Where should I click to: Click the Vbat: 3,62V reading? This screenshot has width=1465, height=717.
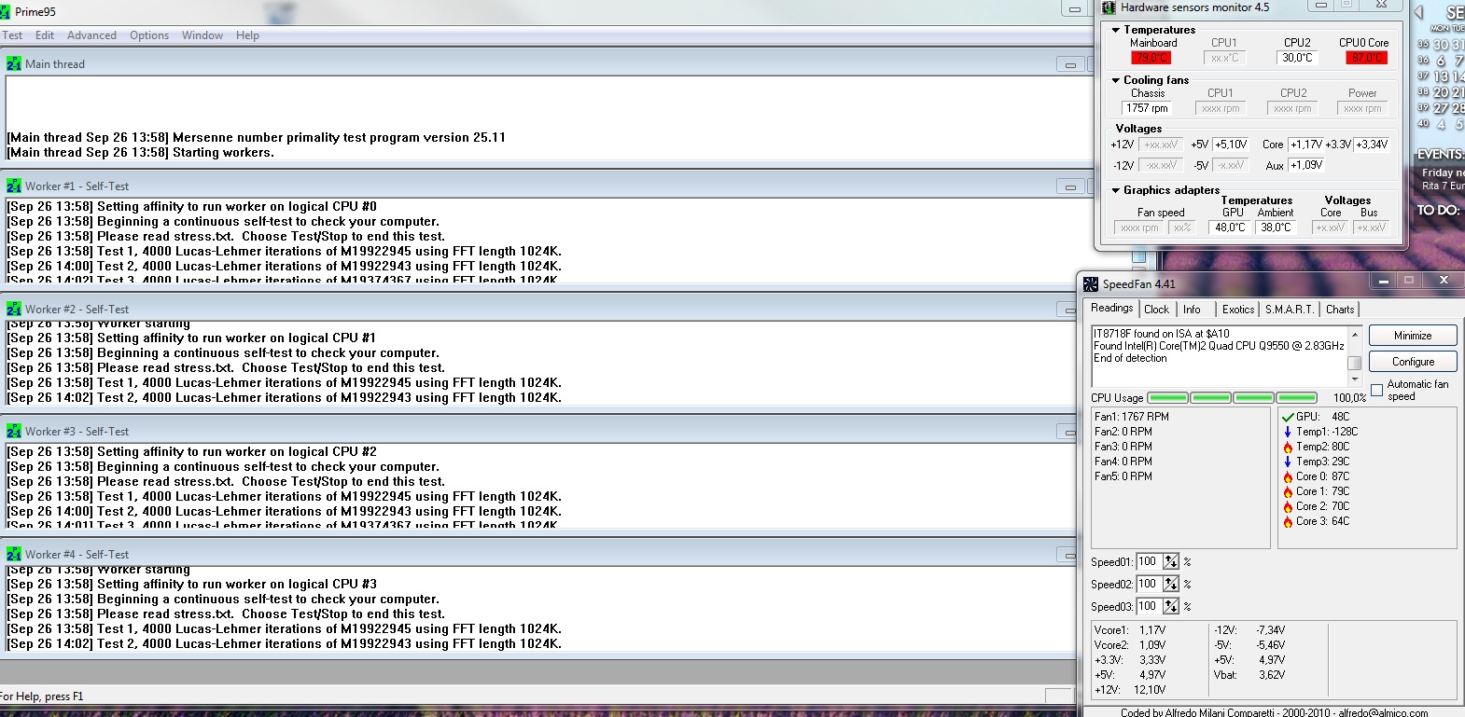click(1249, 675)
